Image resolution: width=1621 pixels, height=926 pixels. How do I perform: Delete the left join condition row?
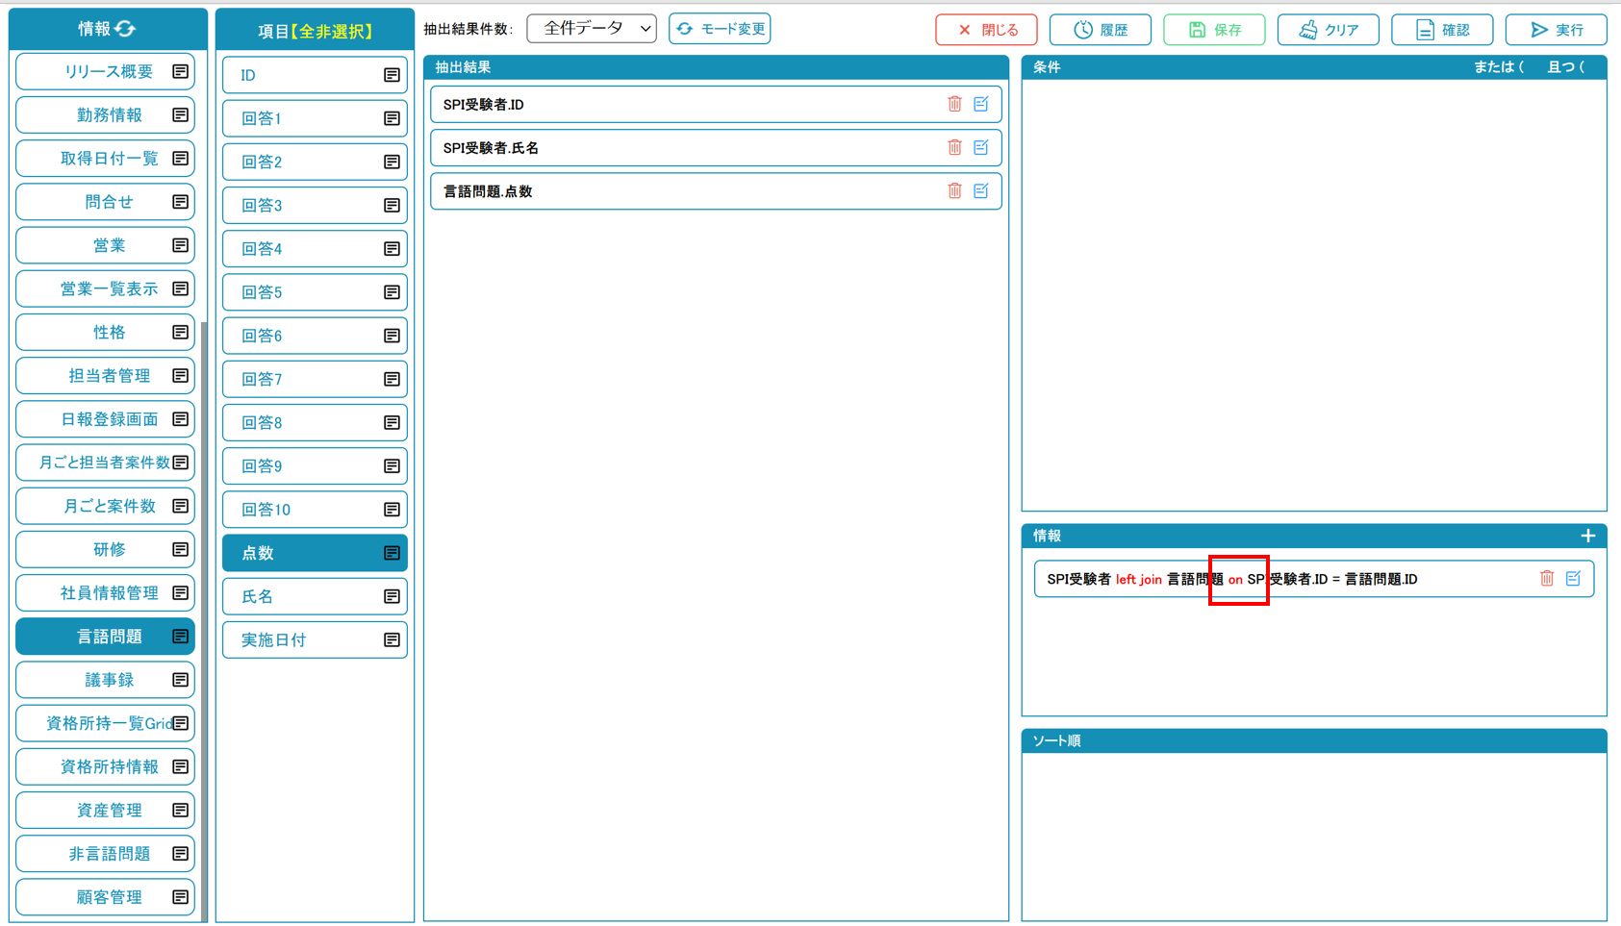point(1547,578)
